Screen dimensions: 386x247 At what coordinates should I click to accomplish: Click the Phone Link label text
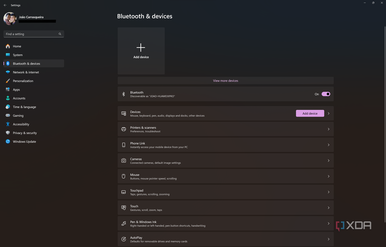[x=138, y=144]
